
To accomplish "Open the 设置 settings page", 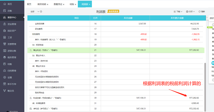I will [x=10, y=77].
